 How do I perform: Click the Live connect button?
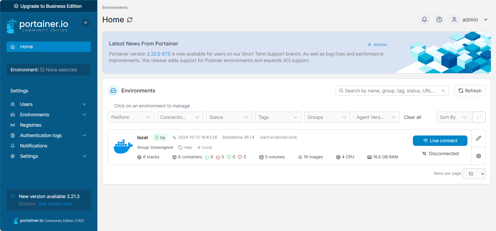coord(440,141)
